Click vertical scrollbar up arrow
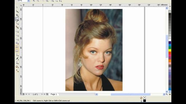The height and width of the screenshot is (104, 186). point(167,8)
